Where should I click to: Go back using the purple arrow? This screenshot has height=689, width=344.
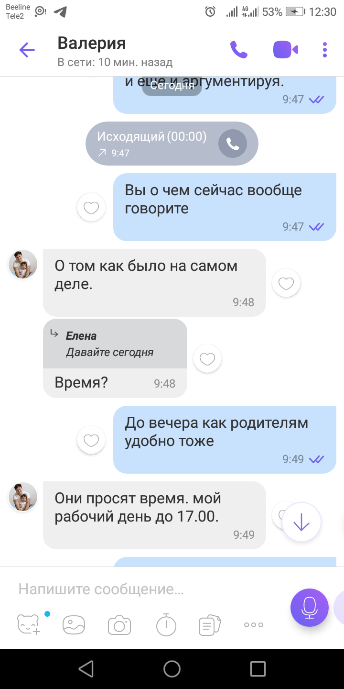[27, 50]
